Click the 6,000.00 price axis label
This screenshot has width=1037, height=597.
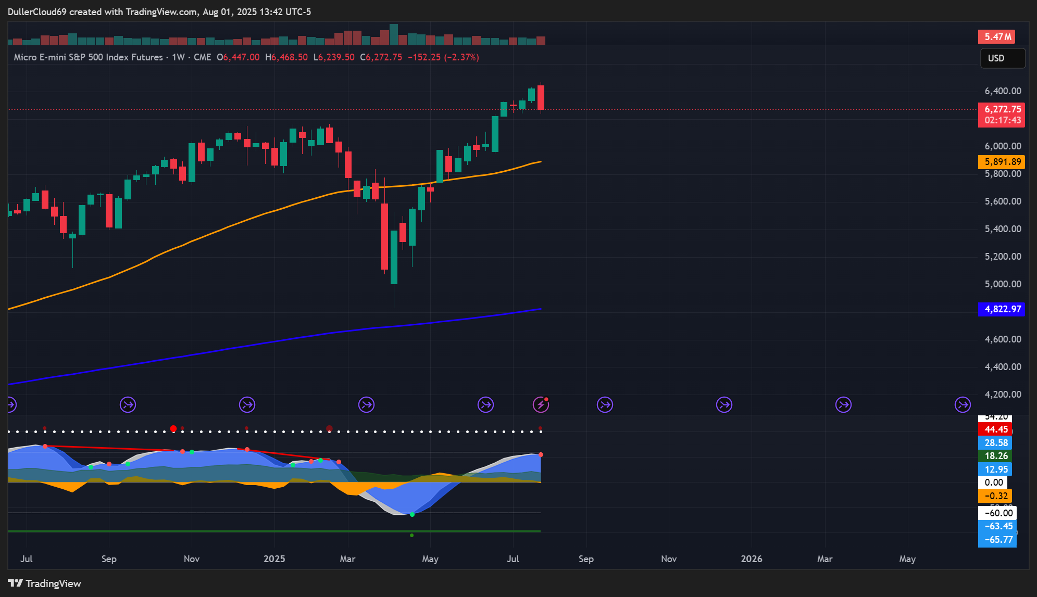coord(1003,146)
